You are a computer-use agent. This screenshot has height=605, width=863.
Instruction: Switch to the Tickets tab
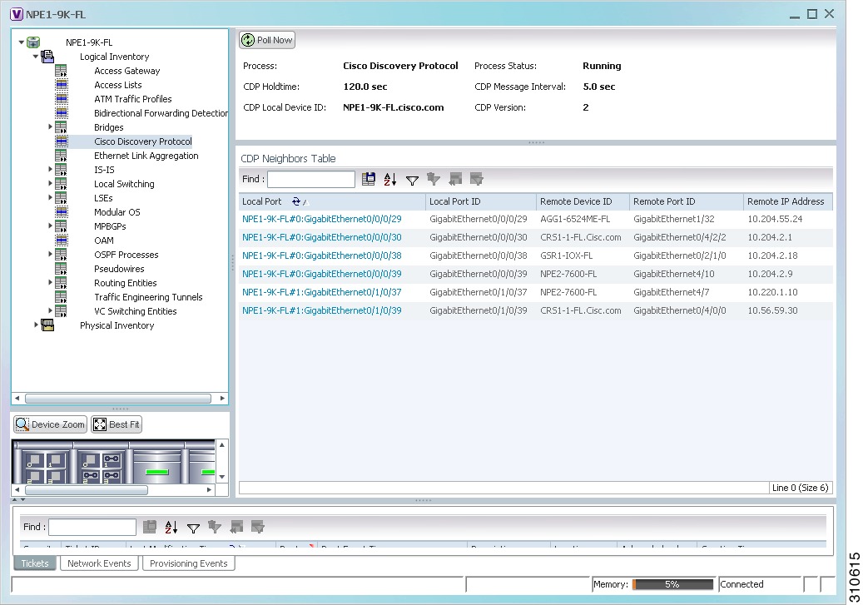tap(35, 563)
